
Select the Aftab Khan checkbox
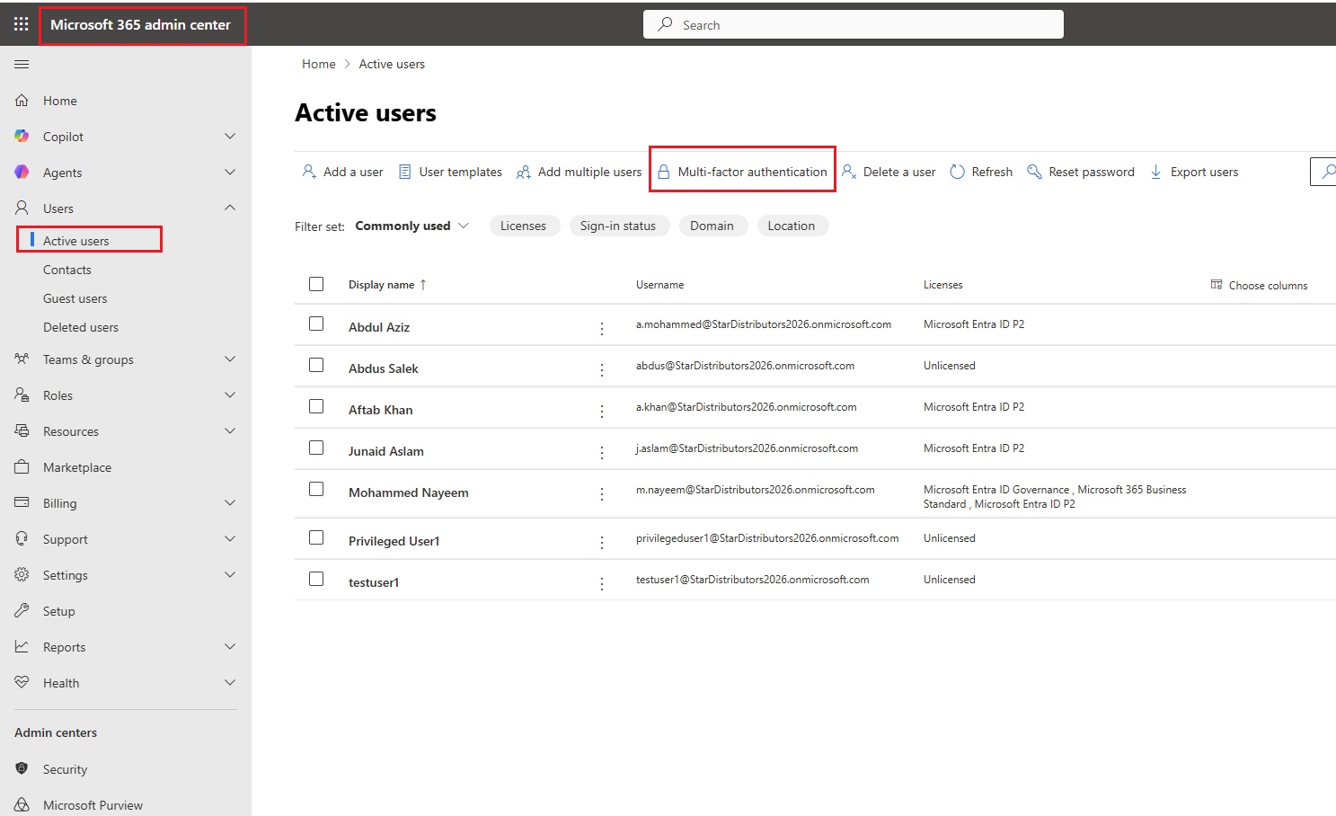click(x=316, y=406)
